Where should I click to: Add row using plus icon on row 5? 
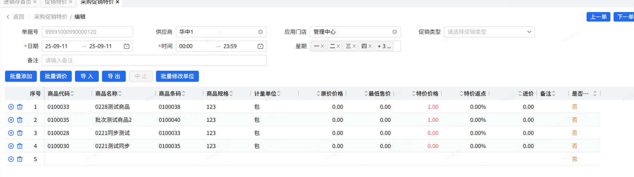(x=11, y=159)
